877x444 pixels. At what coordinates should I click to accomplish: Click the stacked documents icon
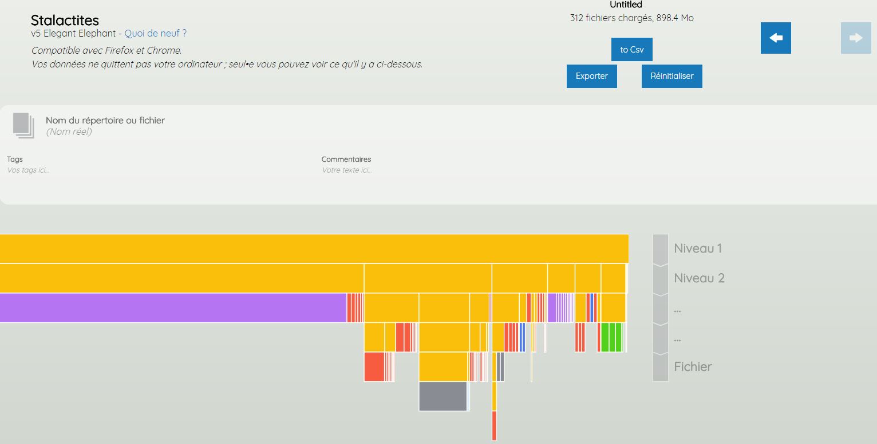[23, 125]
